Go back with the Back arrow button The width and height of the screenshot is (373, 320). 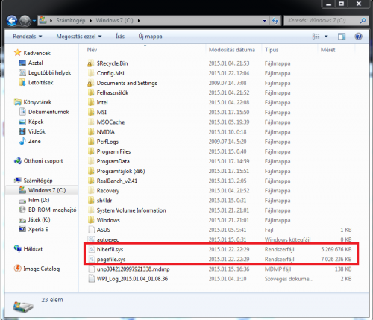point(12,21)
